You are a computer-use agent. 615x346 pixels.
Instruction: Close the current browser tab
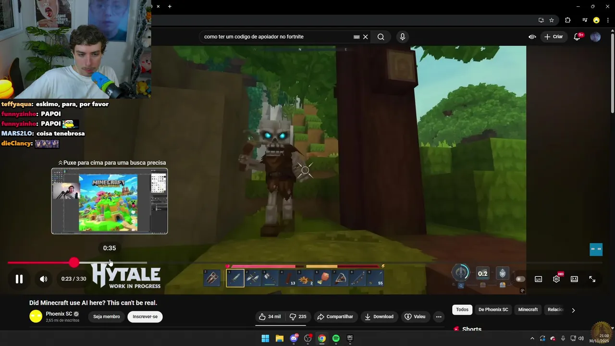(158, 6)
